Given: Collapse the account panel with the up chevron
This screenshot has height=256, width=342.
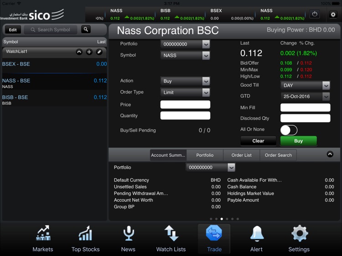Looking at the screenshot, I should [x=330, y=154].
